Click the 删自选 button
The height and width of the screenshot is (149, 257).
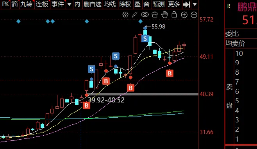(x=93, y=4)
